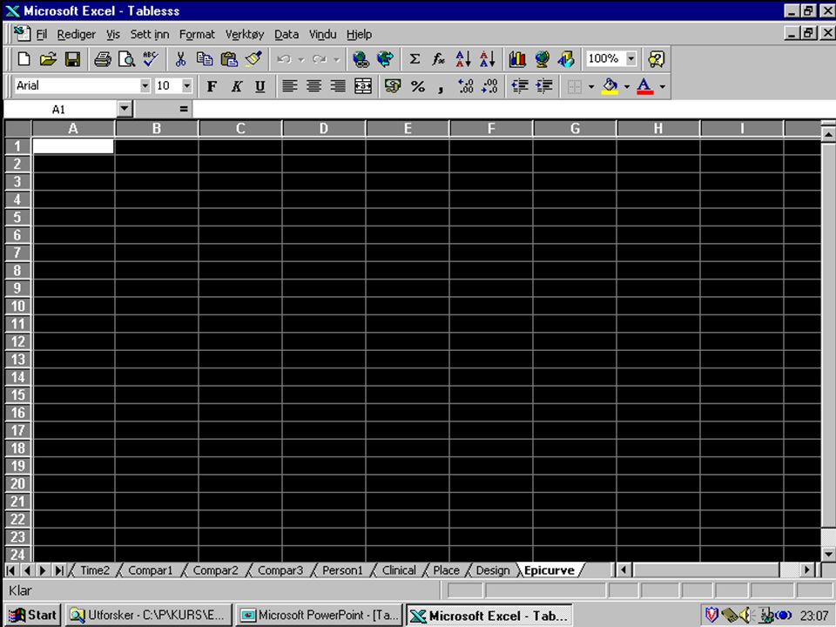Open the Rediger menu

(x=77, y=34)
